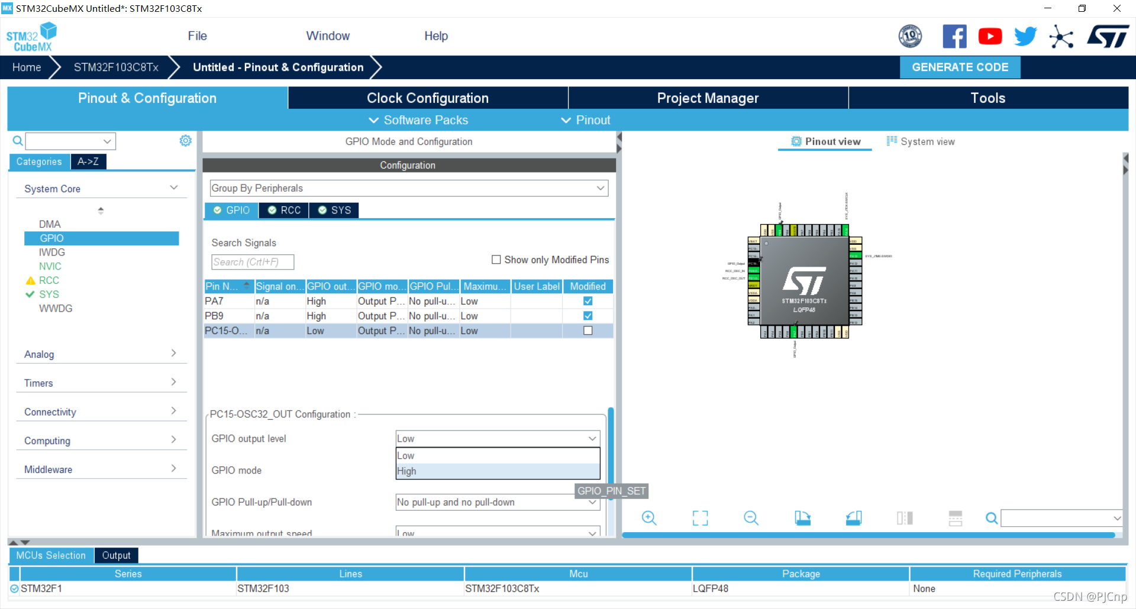
Task: Select DMA in System Core list
Action: tap(50, 224)
